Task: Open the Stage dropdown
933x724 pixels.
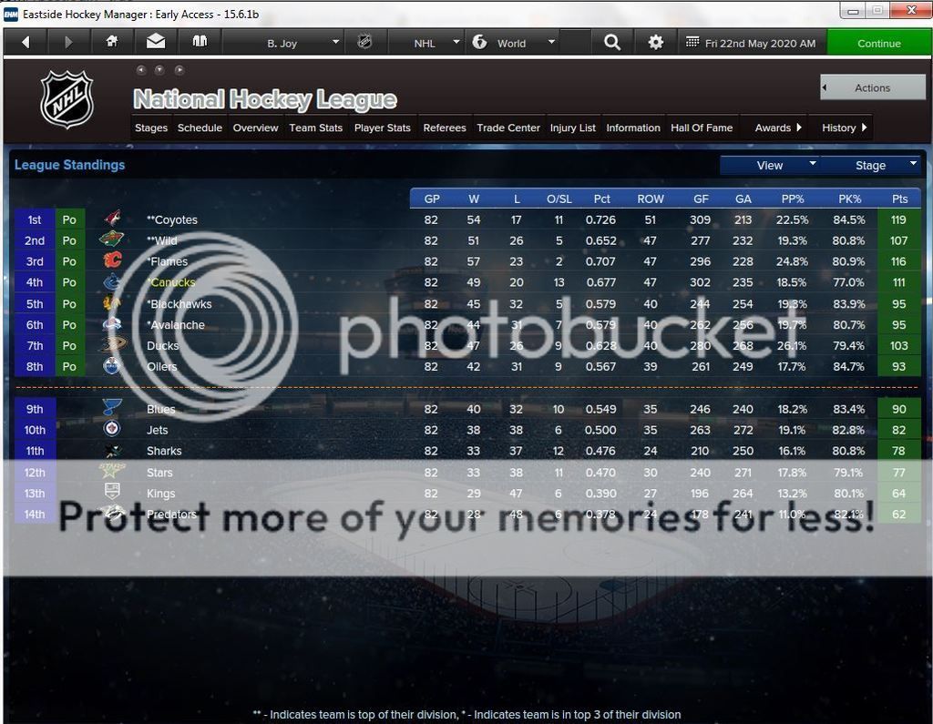Action: pyautogui.click(x=870, y=166)
